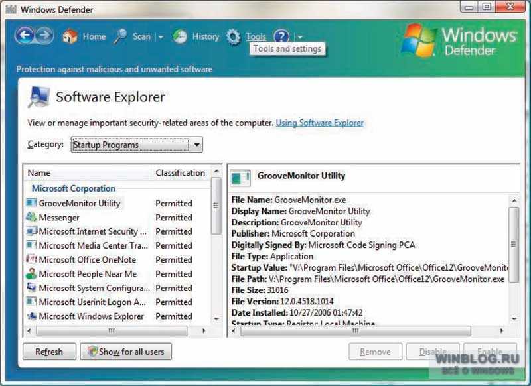Select Microsoft Media Center Tra... entry
The height and width of the screenshot is (386, 531).
(94, 245)
